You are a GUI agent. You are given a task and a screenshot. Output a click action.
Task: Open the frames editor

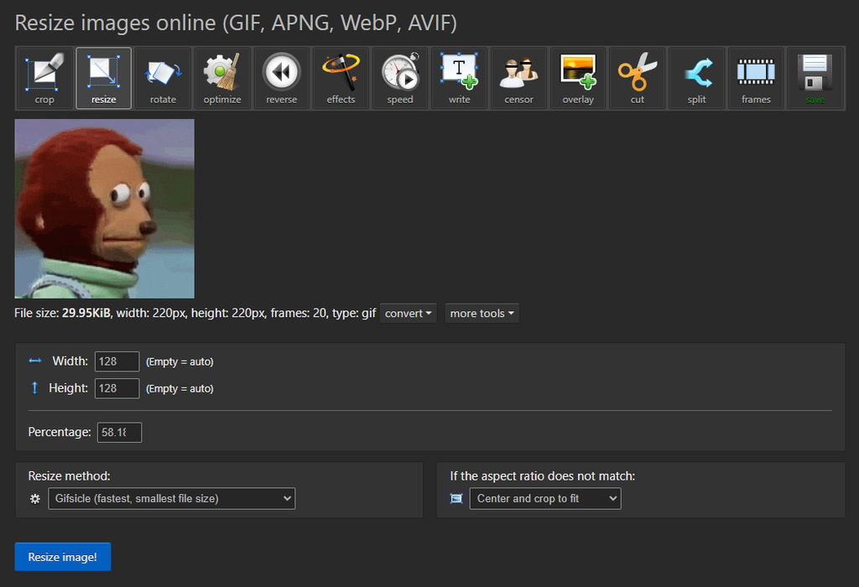(756, 78)
